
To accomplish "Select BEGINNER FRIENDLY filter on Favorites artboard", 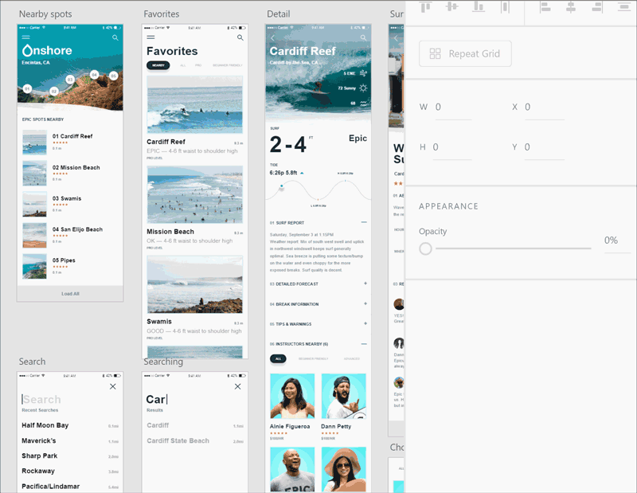I will coord(228,65).
